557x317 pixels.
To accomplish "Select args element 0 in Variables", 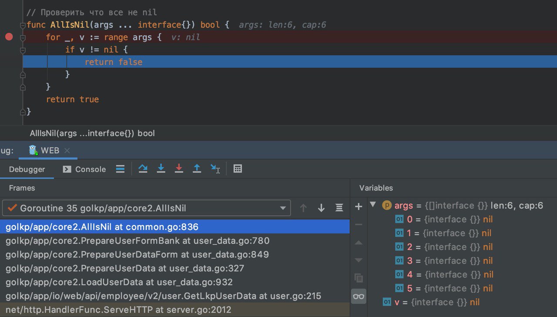I will [x=462, y=219].
